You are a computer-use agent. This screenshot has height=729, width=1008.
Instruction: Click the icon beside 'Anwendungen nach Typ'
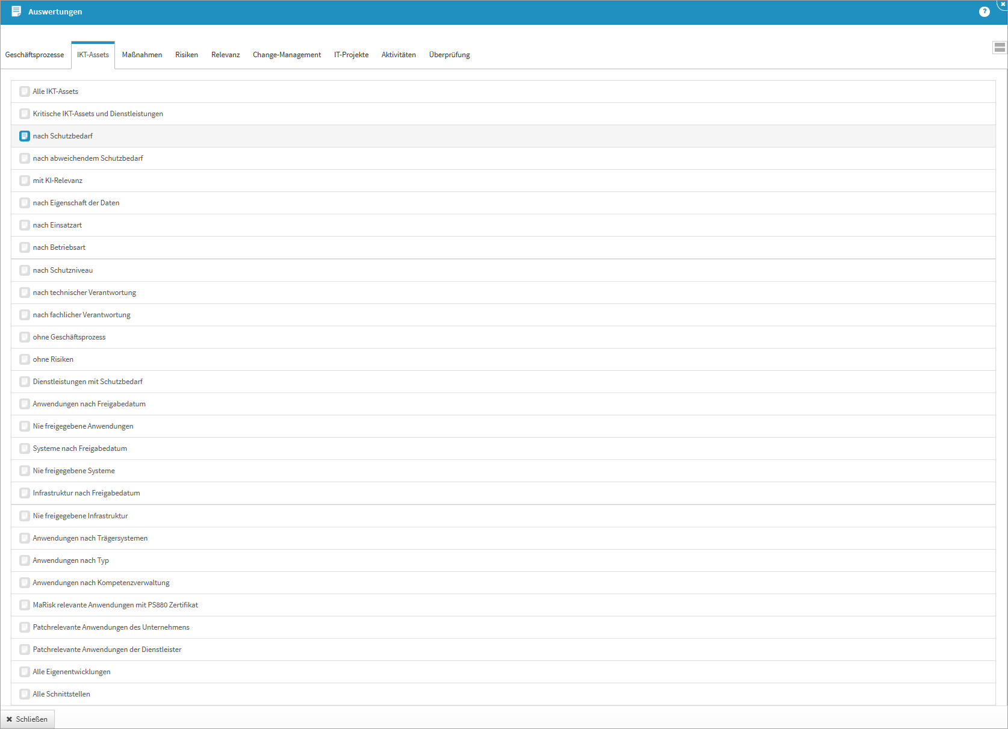(x=25, y=560)
